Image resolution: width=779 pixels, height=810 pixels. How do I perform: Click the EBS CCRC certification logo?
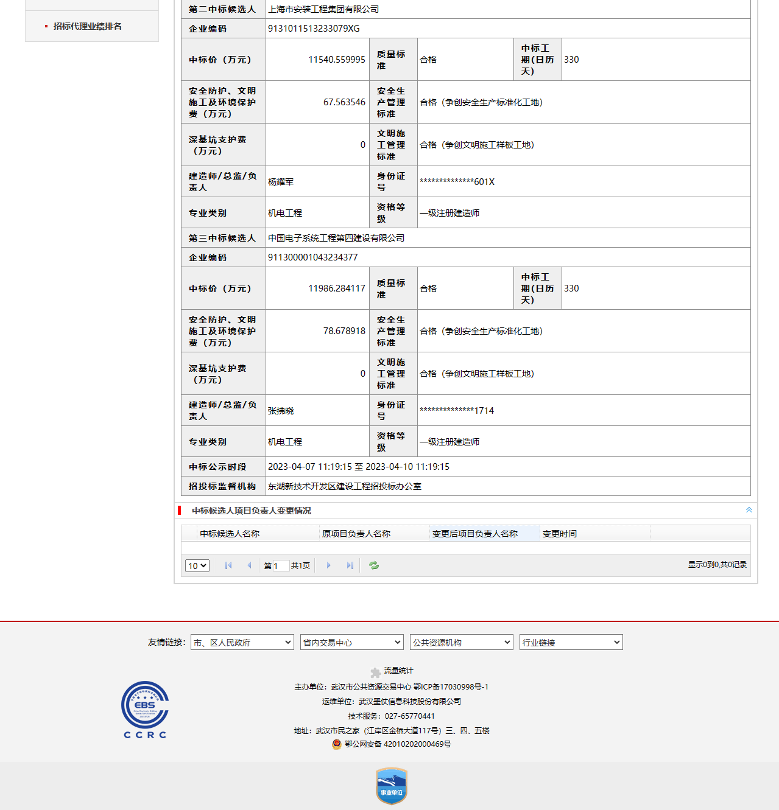click(145, 710)
